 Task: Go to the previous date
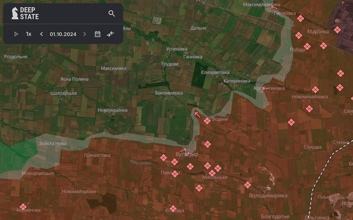[x=42, y=34]
